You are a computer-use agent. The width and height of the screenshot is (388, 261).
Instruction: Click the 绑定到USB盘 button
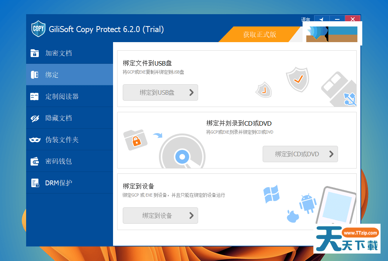(x=160, y=92)
